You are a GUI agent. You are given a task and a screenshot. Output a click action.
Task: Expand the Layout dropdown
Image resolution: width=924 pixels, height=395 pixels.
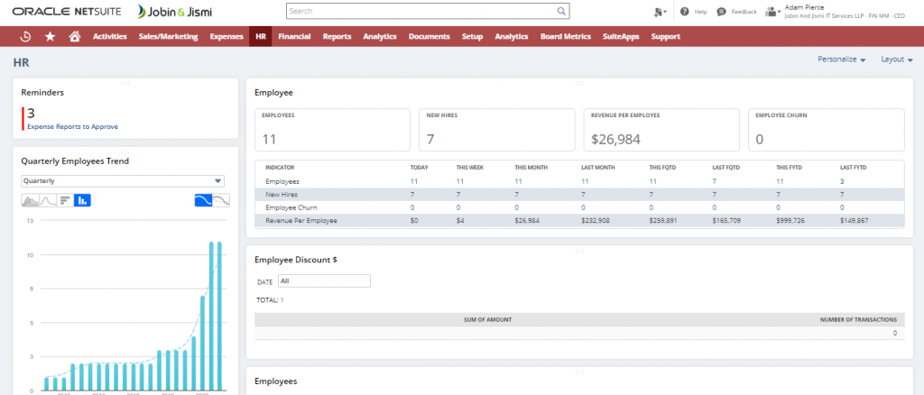[897, 60]
